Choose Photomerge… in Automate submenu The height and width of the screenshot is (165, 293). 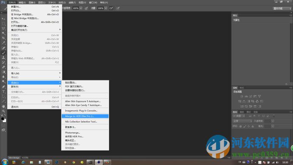(x=85, y=133)
